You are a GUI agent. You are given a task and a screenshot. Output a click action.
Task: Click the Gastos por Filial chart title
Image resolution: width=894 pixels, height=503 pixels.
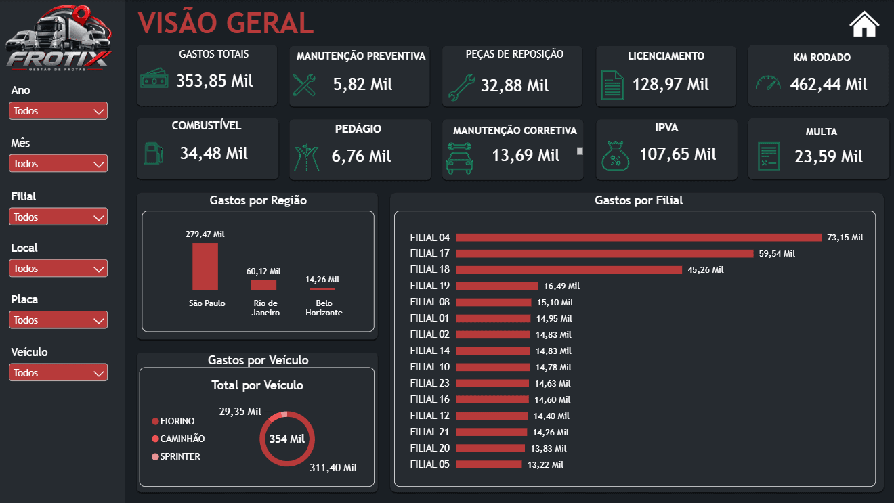point(639,200)
